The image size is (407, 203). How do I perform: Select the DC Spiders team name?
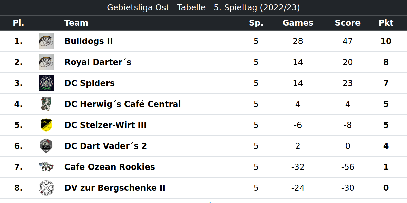pyautogui.click(x=90, y=83)
